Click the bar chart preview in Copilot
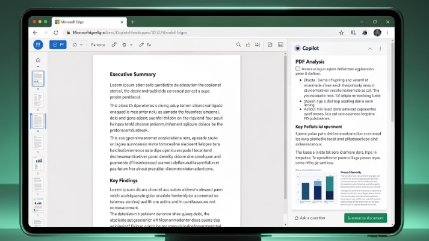The height and width of the screenshot is (241, 429). 317,188
